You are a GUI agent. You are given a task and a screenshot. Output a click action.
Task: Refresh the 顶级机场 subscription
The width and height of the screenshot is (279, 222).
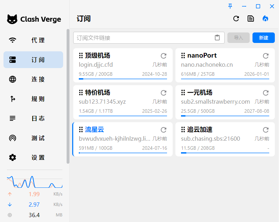click(164, 56)
